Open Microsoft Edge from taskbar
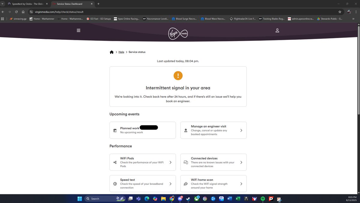 click(147, 199)
